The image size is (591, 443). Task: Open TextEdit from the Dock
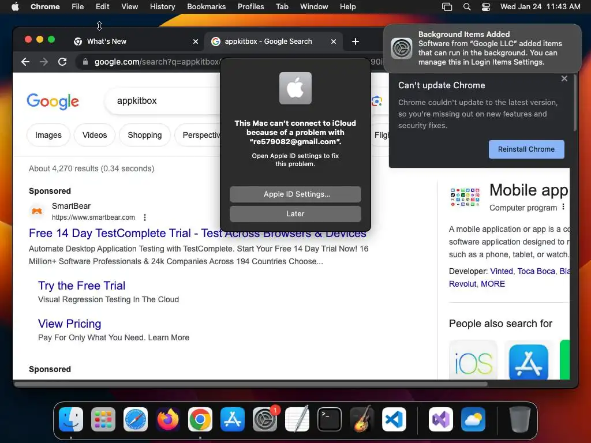297,419
